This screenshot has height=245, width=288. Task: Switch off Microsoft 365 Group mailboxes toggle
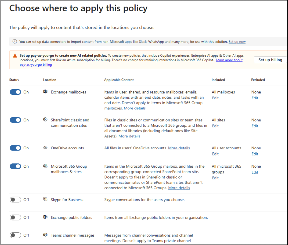pos(15,166)
